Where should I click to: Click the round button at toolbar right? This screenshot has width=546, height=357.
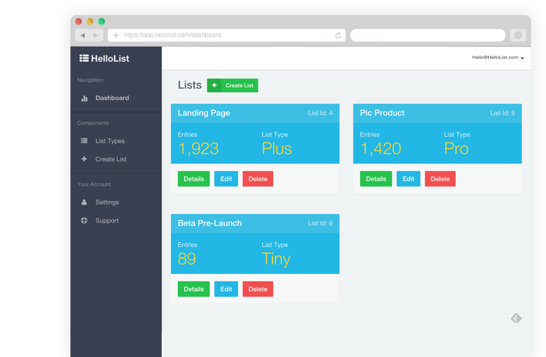518,35
